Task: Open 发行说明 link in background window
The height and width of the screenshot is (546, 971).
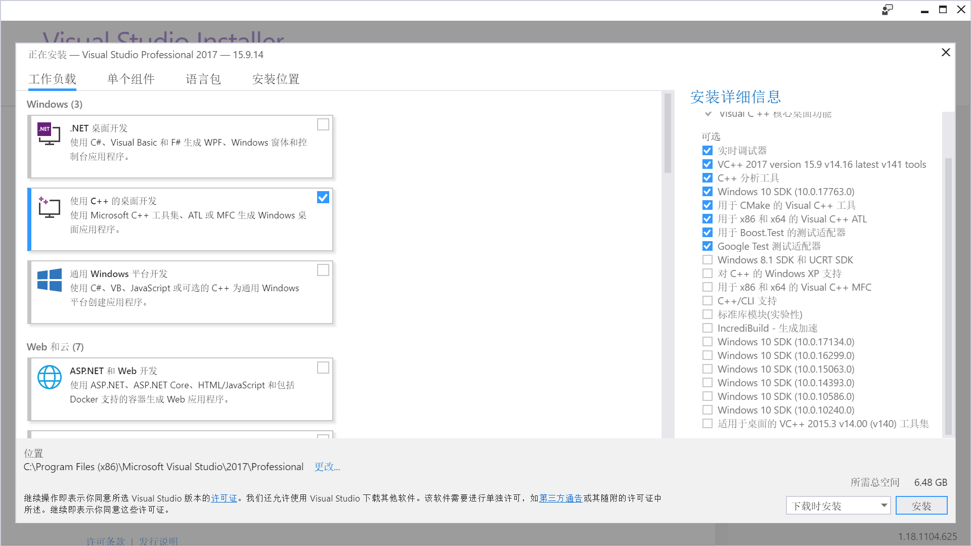Action: (x=158, y=541)
